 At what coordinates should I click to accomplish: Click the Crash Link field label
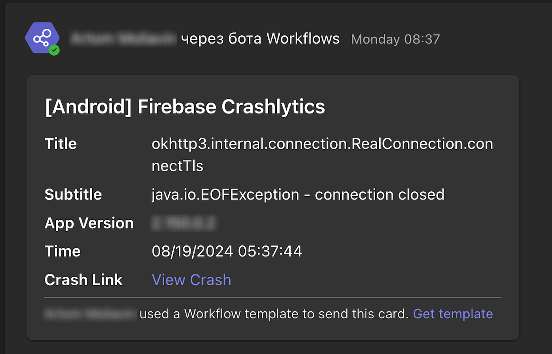click(x=83, y=280)
